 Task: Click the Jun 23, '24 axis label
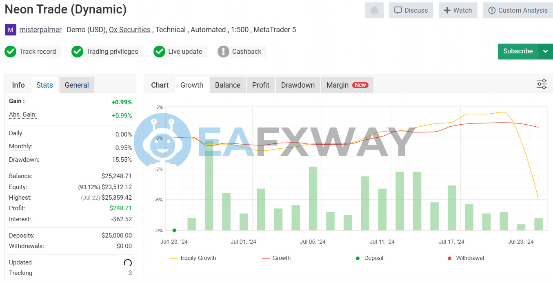[x=174, y=242]
